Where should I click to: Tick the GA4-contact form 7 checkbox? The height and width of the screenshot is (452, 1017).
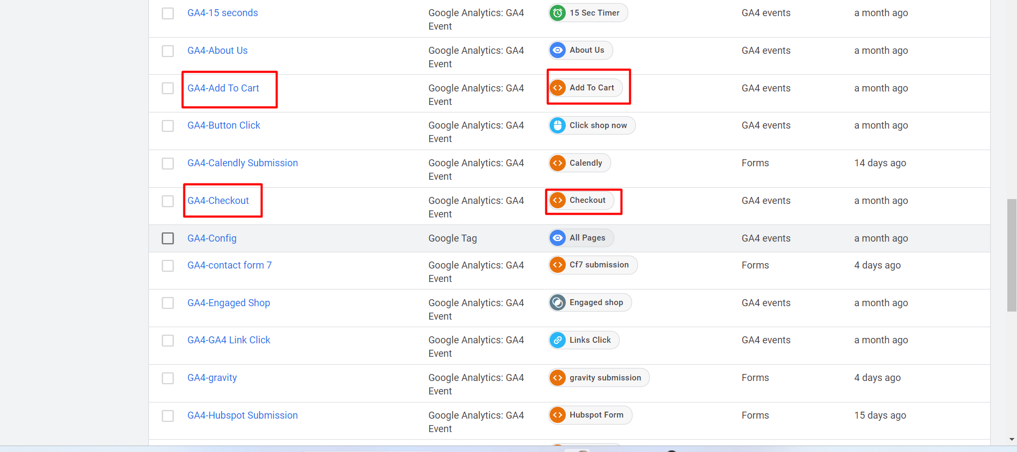click(168, 266)
